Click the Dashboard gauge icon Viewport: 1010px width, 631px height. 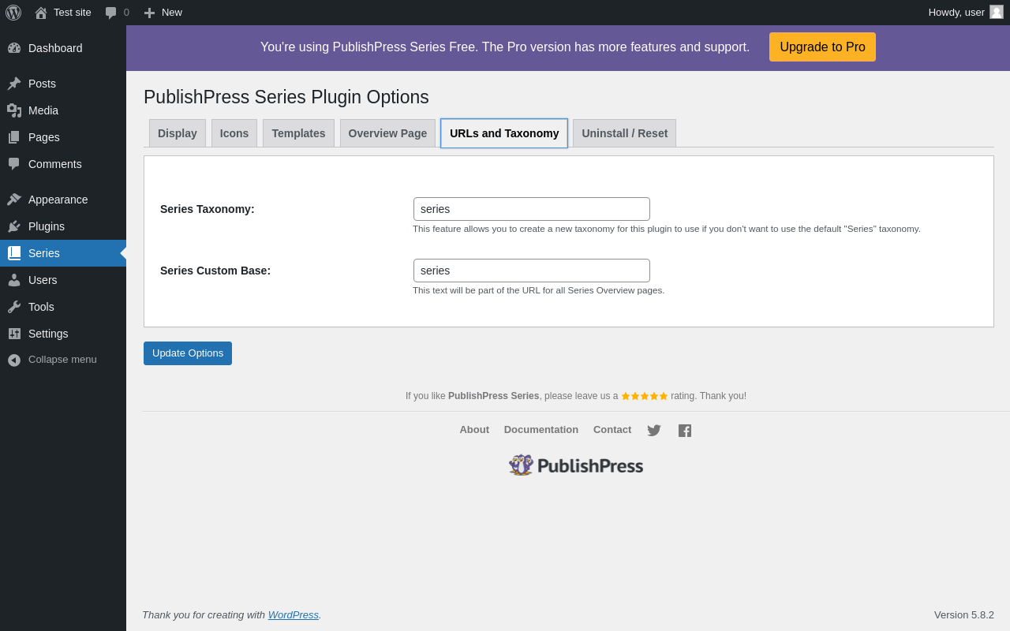tap(14, 48)
